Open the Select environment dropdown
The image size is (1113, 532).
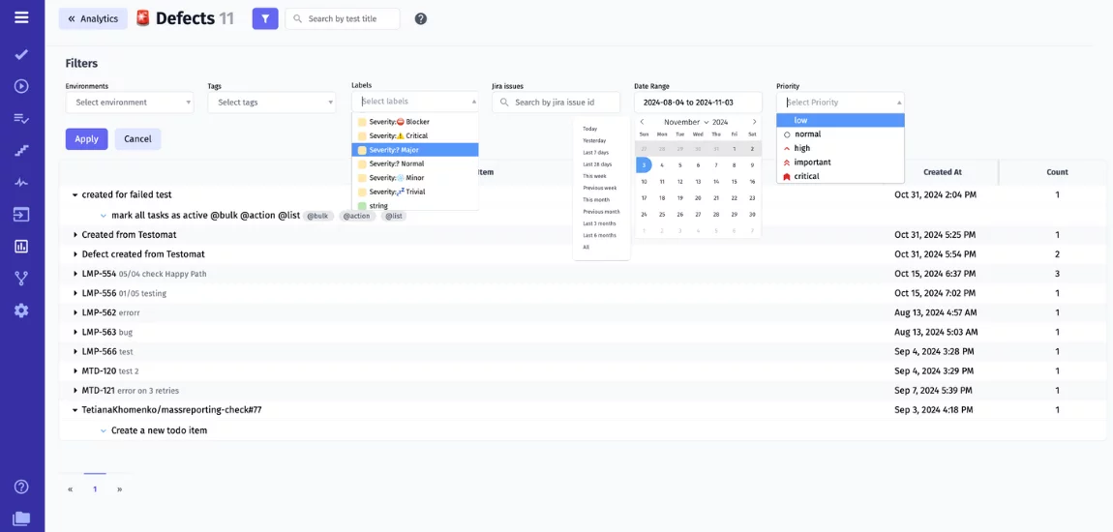click(129, 103)
